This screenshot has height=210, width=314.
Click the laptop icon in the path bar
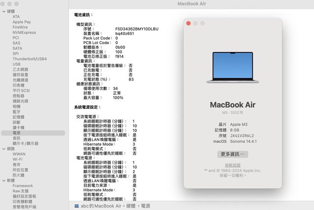point(77,206)
